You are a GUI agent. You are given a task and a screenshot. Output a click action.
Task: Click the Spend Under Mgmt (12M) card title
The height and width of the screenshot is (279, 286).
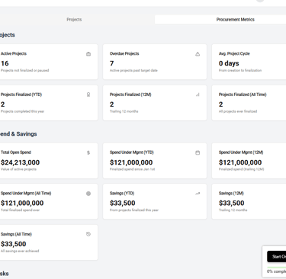click(241, 152)
